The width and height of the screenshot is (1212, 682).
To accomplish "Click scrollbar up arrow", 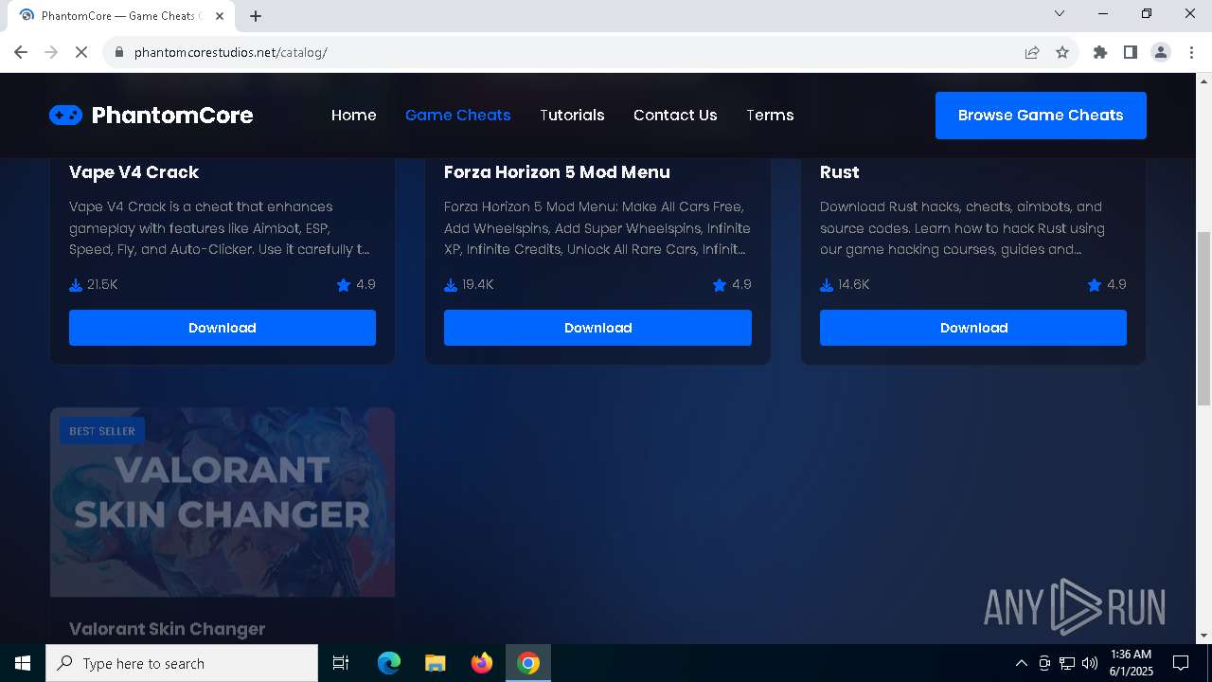I will pos(1204,81).
